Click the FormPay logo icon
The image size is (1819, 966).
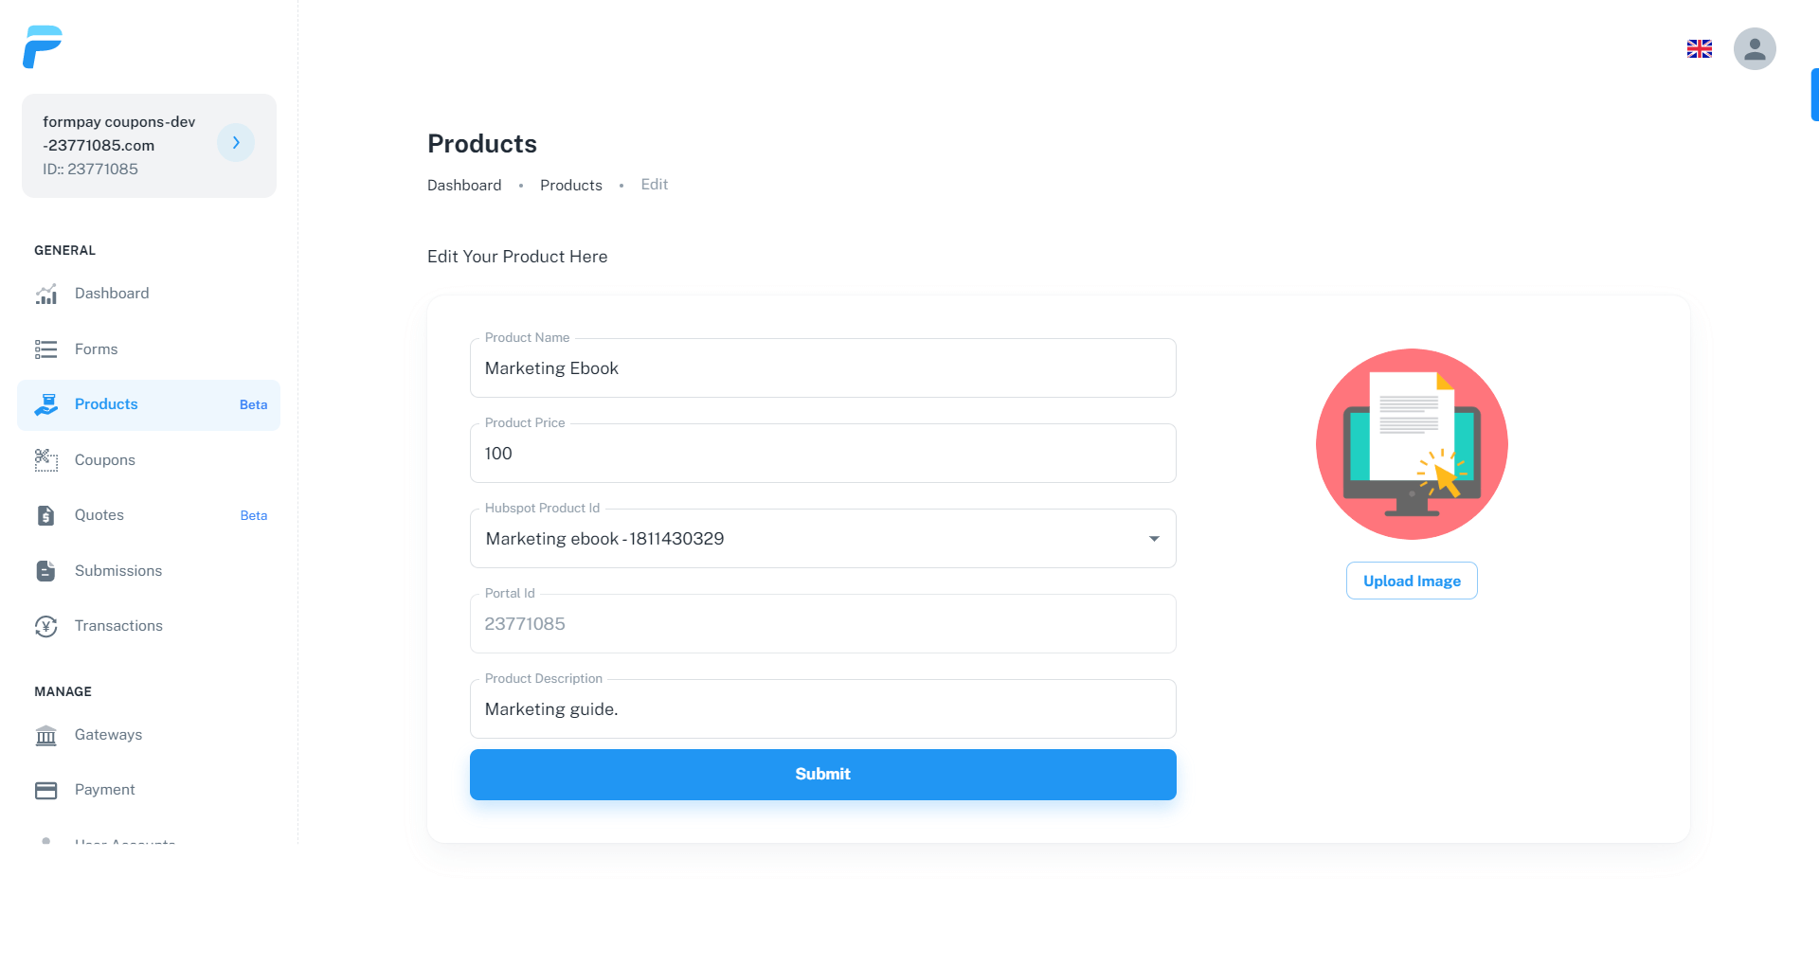(43, 47)
